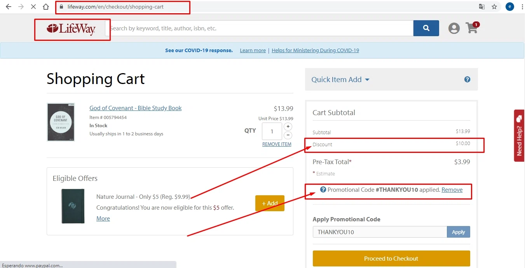Click the 'Pre-Tax Total' label
This screenshot has height=268, width=525.
[332, 162]
